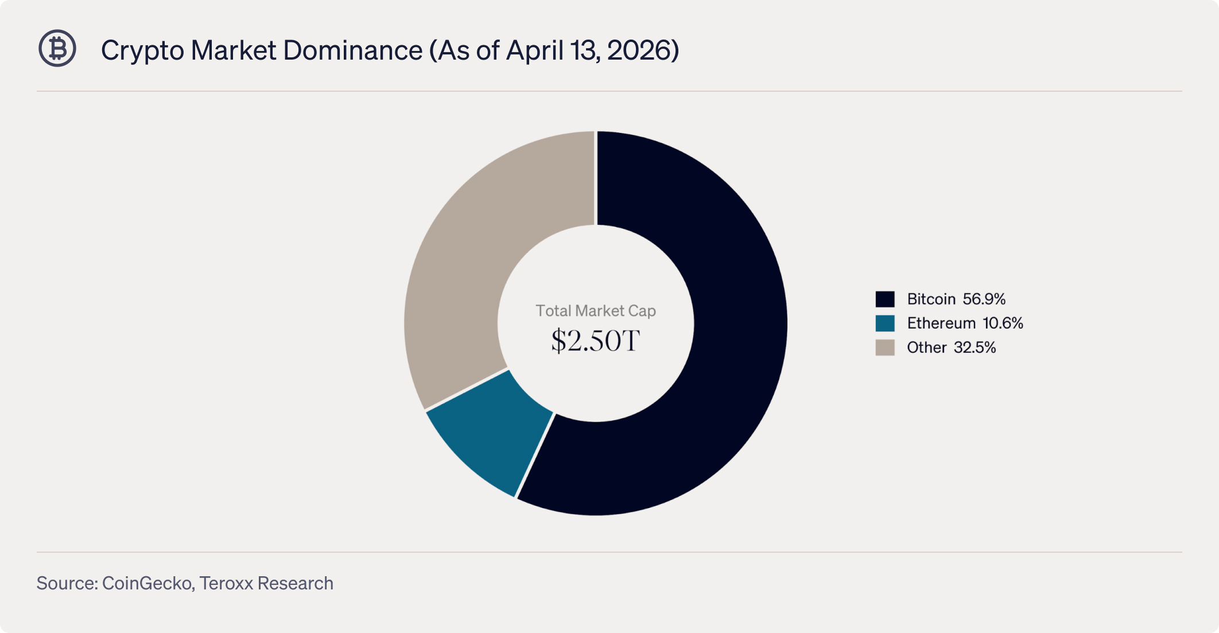The width and height of the screenshot is (1219, 633).
Task: Click the Bitcoin logo icon
Action: (x=57, y=49)
